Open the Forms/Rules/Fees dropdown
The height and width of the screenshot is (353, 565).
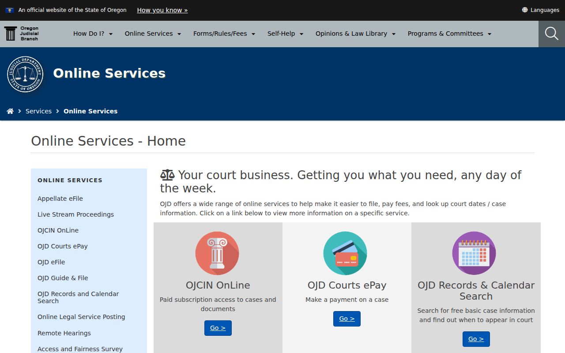coord(224,34)
